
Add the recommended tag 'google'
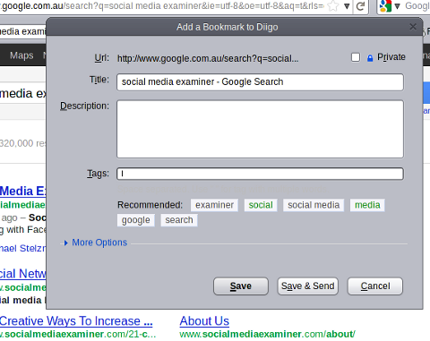click(x=136, y=220)
